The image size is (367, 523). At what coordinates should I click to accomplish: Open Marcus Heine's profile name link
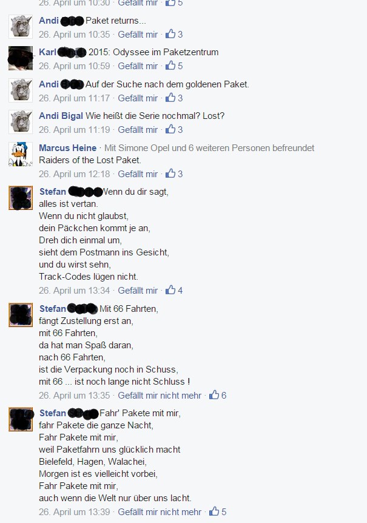point(68,148)
